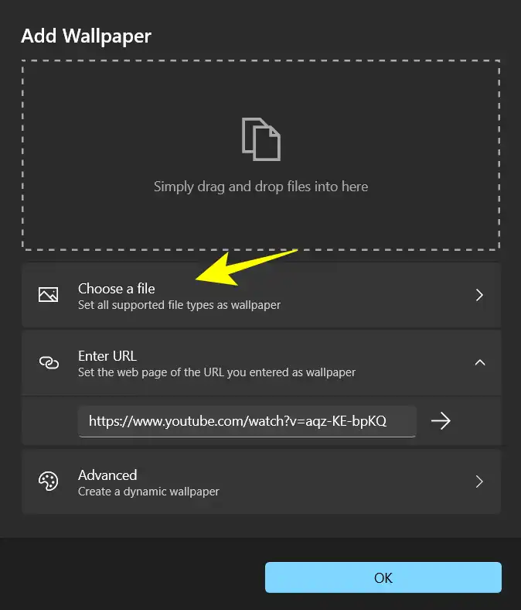This screenshot has width=521, height=610.
Task: Click the "Add Wallpaper" dialog title
Action: 86,36
